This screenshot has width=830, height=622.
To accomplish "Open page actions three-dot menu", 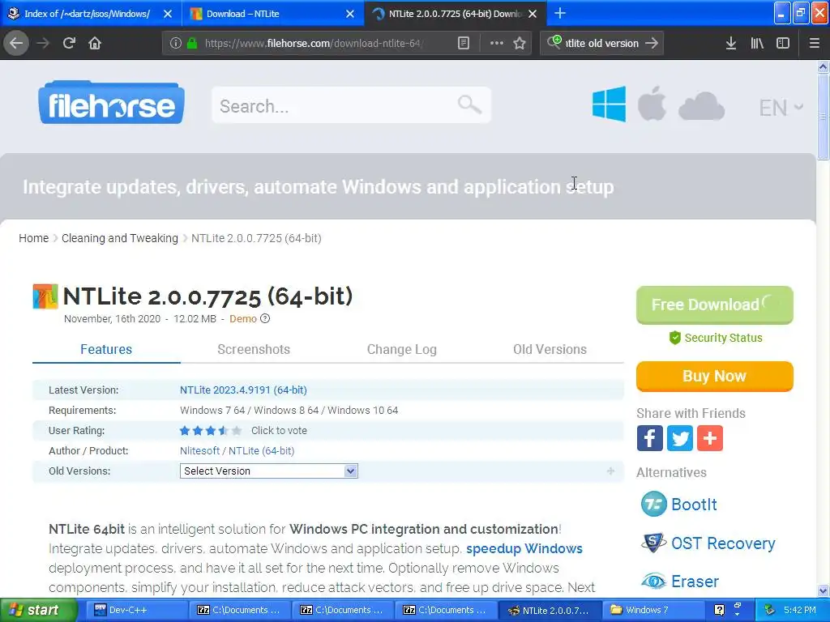I will click(496, 44).
